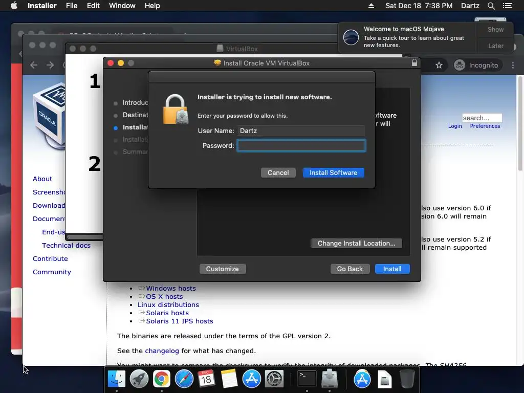Viewport: 524px width, 393px height.
Task: Open the Edit menu
Action: point(93,6)
